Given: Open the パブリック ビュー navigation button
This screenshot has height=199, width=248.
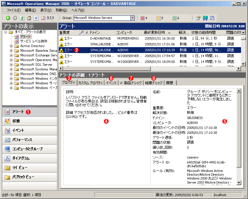Looking at the screenshot, I should (x=30, y=177).
